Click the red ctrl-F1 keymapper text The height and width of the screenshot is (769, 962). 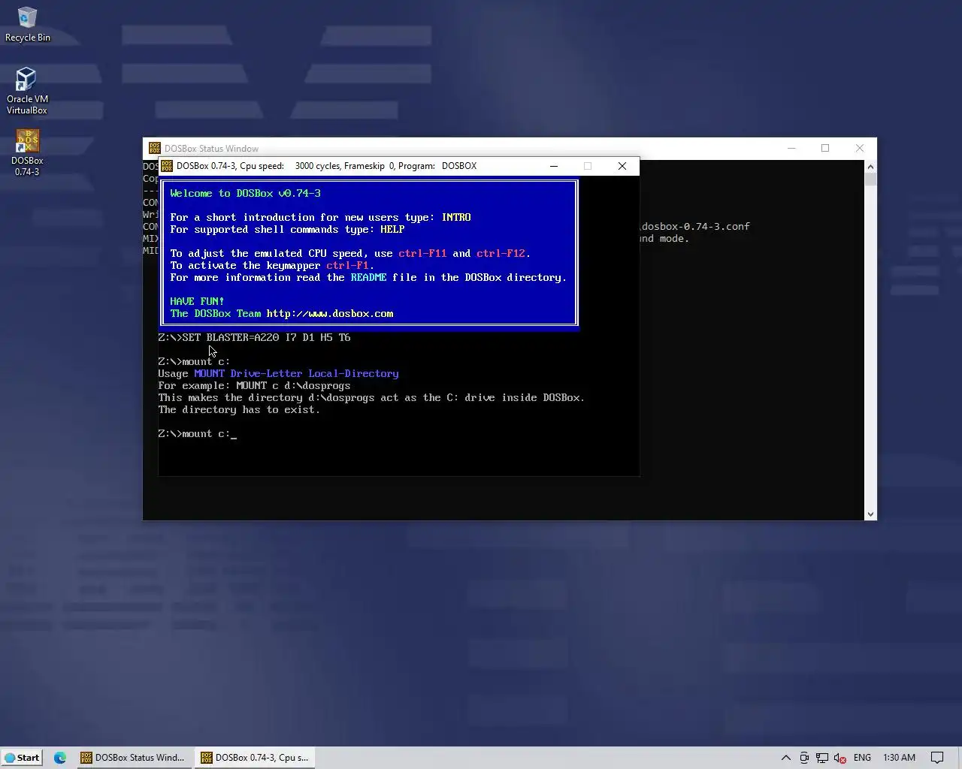[347, 265]
